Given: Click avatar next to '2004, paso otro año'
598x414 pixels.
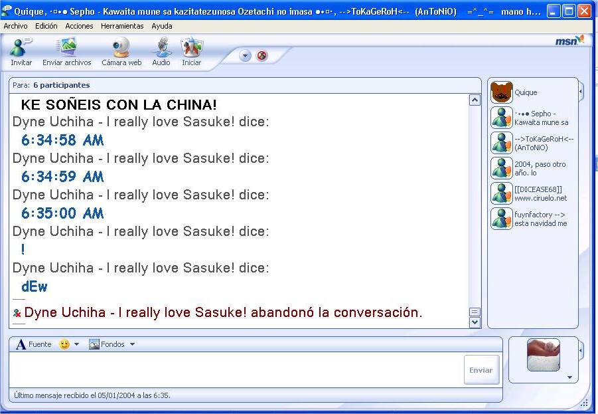Looking at the screenshot, I should point(502,168).
